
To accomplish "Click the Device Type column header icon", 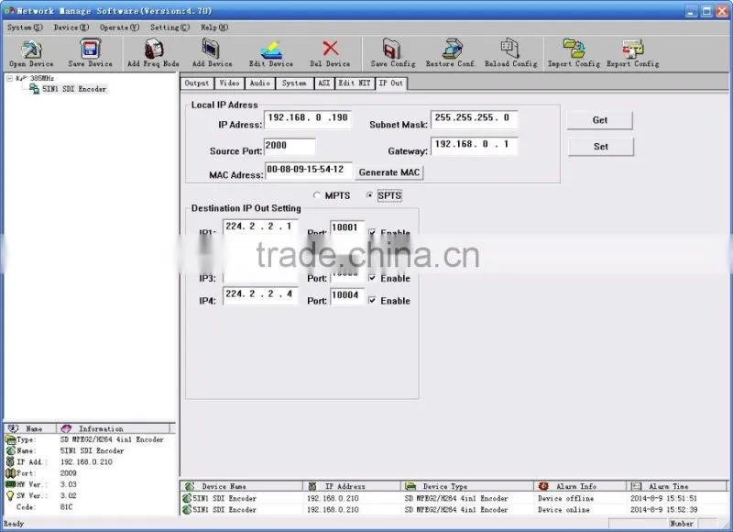I will tap(410, 487).
